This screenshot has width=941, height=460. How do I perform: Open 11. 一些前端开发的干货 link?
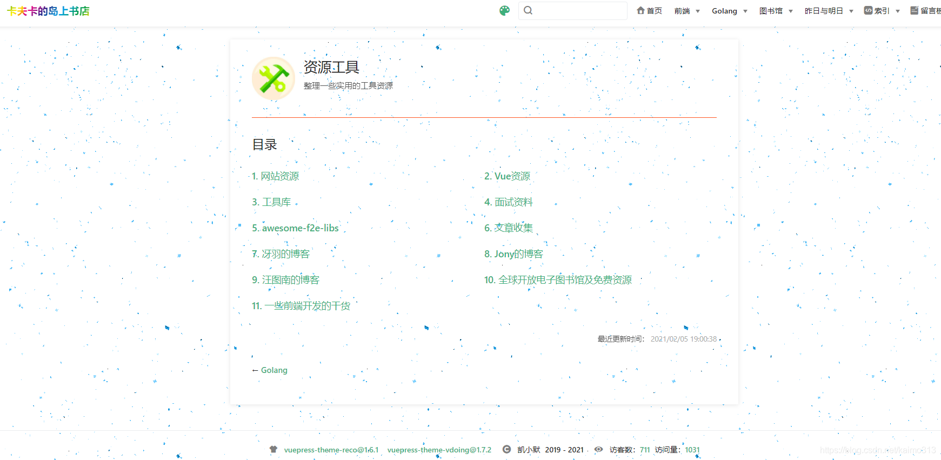click(x=301, y=306)
